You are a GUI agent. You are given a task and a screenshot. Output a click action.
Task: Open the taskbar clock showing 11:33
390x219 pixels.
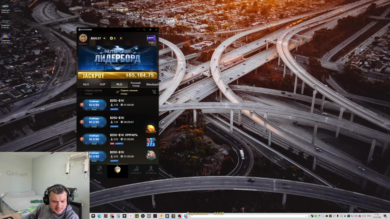(x=377, y=216)
